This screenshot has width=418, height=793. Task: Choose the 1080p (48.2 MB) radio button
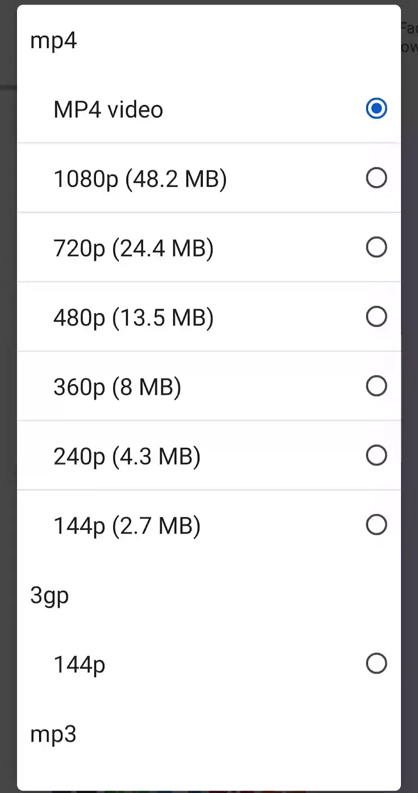click(376, 178)
